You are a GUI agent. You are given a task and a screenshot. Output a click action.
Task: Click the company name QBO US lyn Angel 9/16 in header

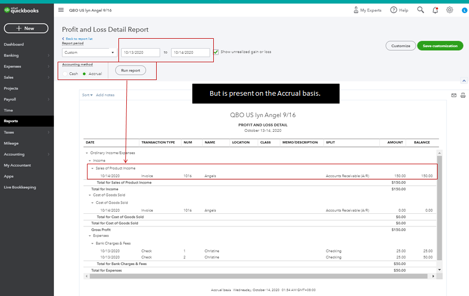tap(90, 10)
